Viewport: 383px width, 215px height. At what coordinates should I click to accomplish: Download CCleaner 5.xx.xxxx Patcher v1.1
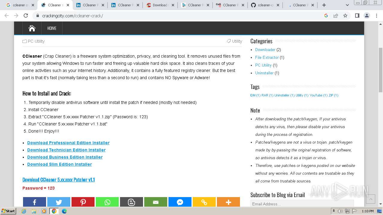pos(59,179)
